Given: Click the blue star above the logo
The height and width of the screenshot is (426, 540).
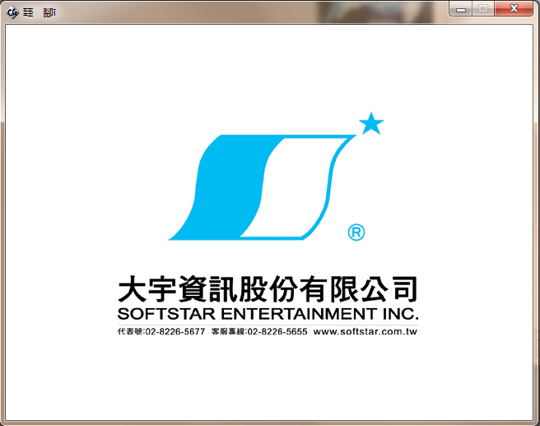Looking at the screenshot, I should 371,124.
